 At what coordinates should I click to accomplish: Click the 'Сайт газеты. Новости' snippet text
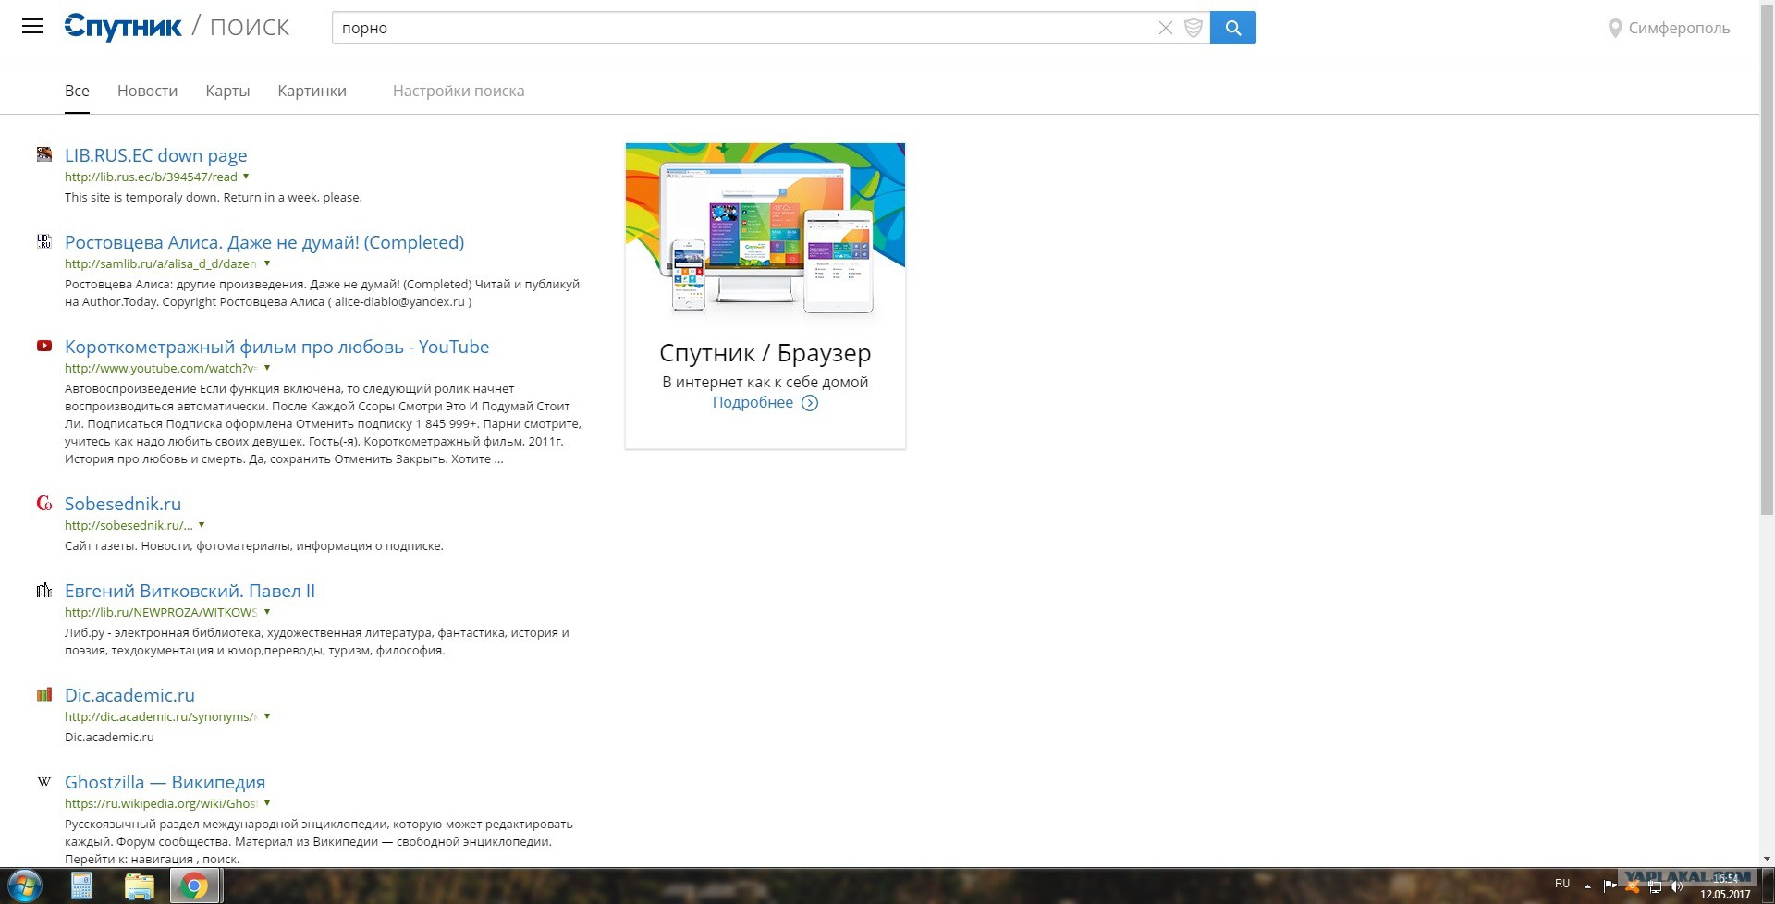(254, 546)
